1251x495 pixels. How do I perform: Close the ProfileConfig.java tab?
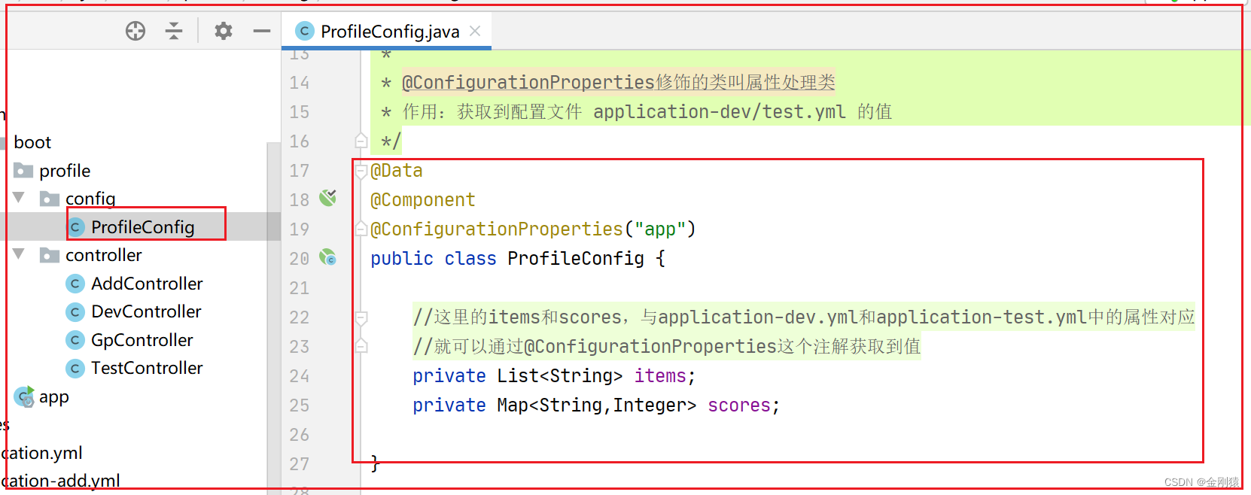475,31
